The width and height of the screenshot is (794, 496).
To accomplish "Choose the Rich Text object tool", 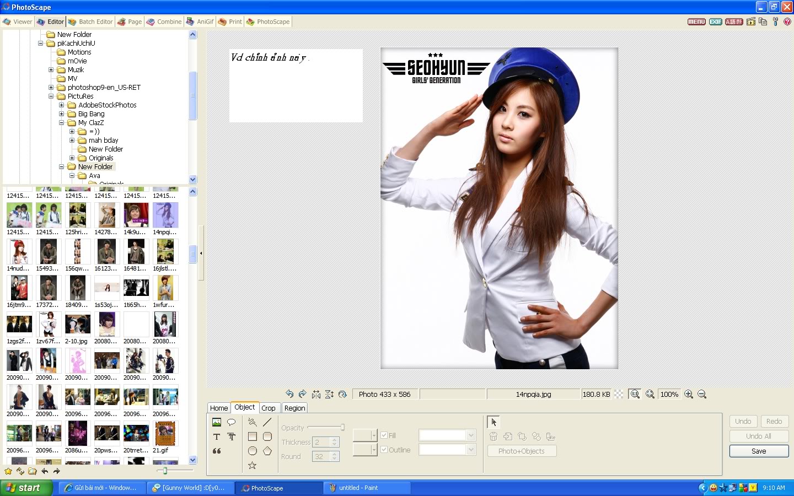I will (x=232, y=436).
